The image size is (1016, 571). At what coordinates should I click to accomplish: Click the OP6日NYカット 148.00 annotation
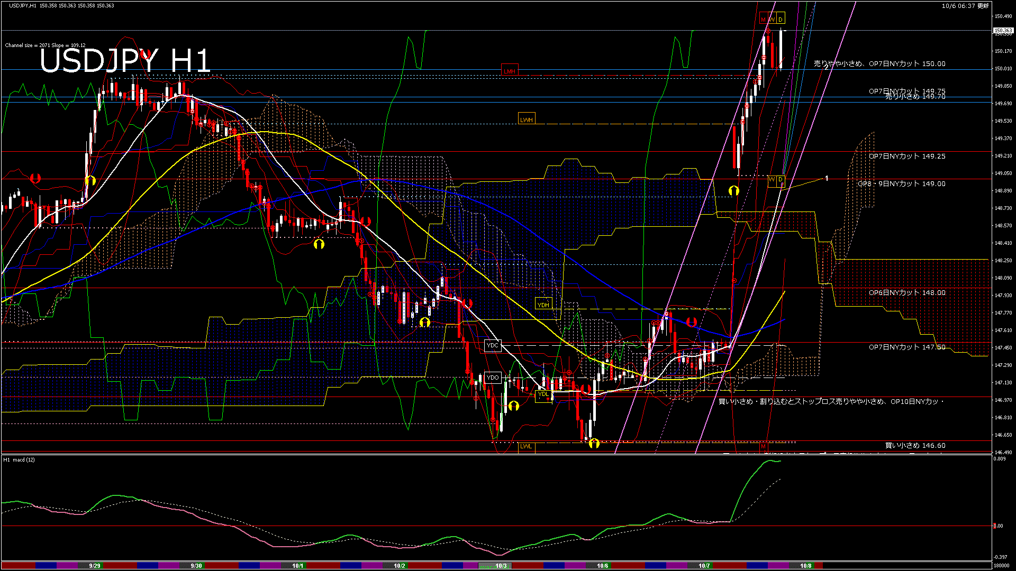[906, 292]
